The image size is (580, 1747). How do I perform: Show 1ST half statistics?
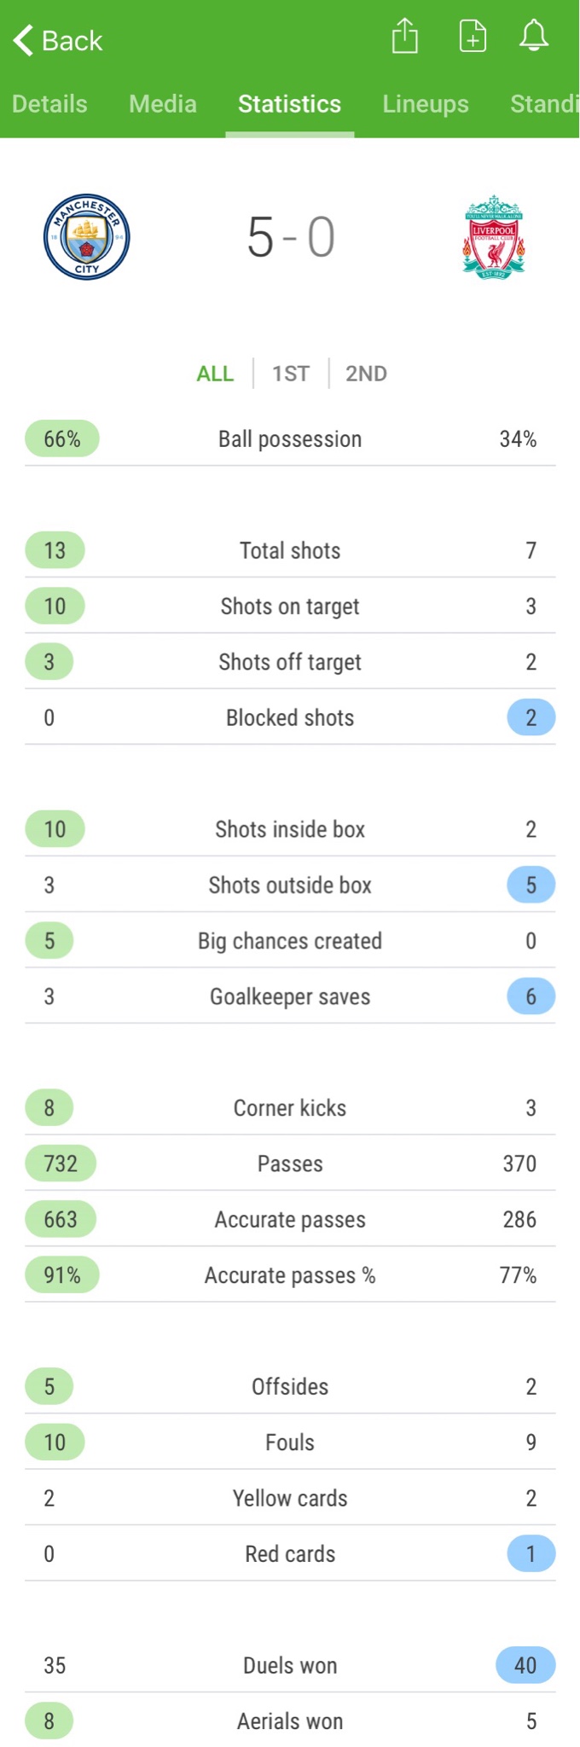point(291,374)
